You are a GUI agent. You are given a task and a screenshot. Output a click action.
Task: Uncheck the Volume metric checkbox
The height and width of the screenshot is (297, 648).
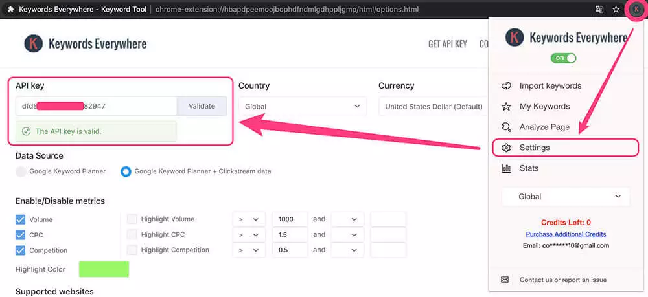point(21,219)
